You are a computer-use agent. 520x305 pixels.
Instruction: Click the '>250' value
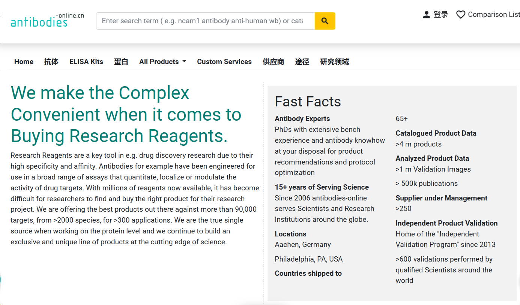(x=403, y=209)
